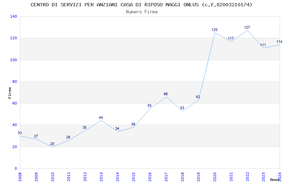Click the data label 44 for 2013
This screenshot has width=283, height=183.
pos(101,117)
